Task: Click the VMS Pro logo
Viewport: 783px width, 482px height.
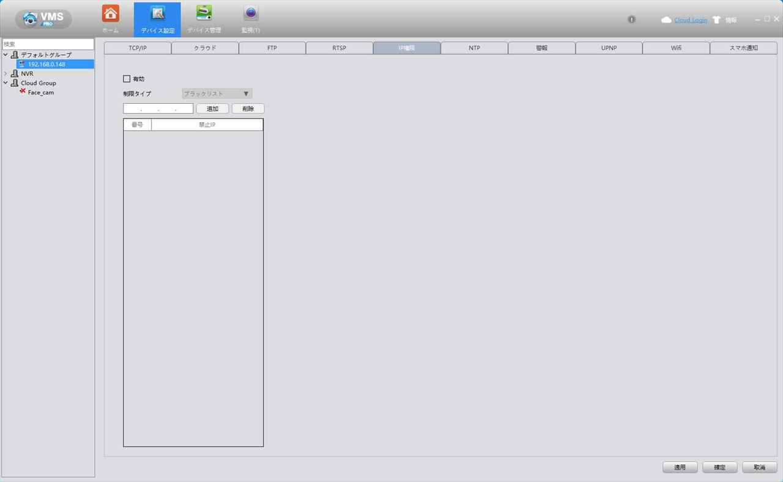Action: pos(43,19)
